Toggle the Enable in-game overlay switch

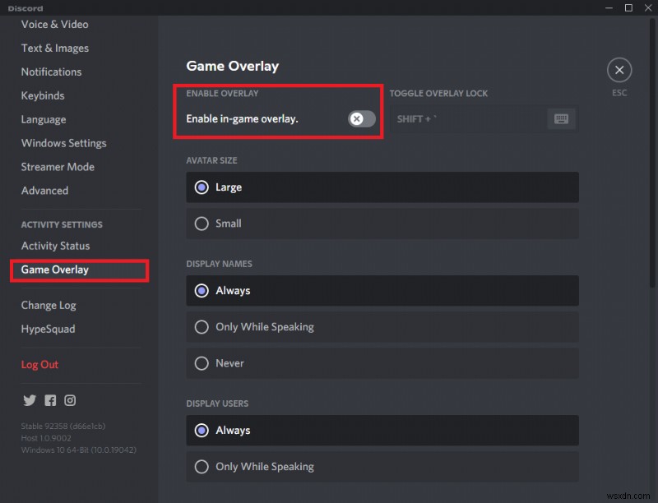coord(361,119)
